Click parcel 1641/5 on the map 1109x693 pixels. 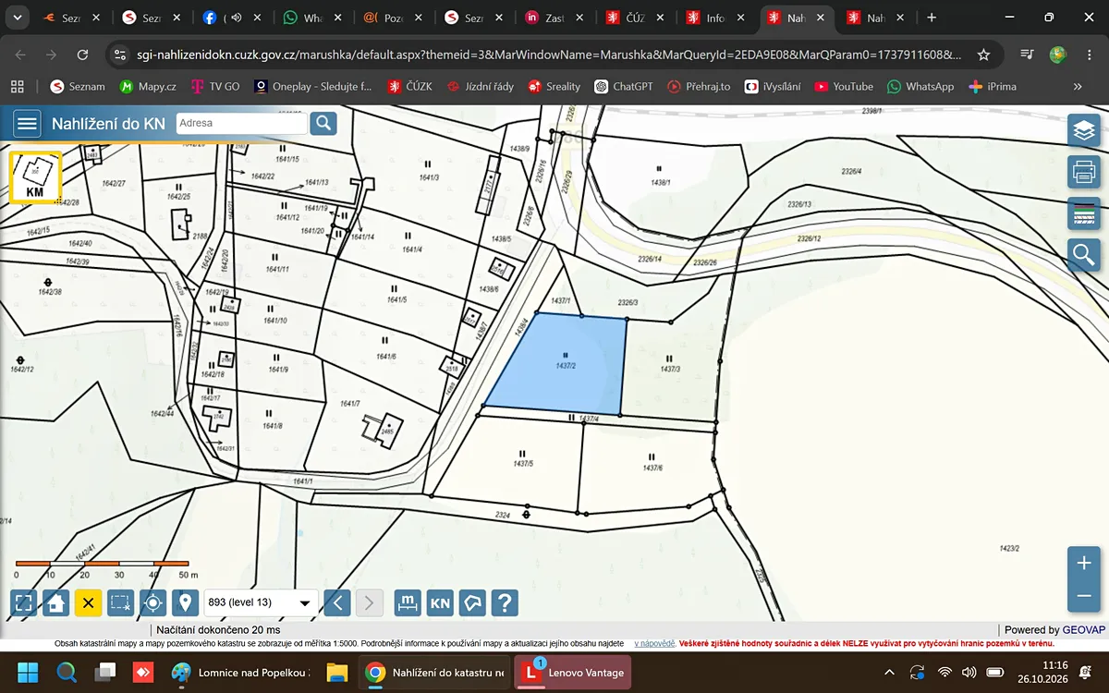(397, 299)
